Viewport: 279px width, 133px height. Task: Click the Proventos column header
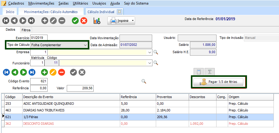pos(172,97)
